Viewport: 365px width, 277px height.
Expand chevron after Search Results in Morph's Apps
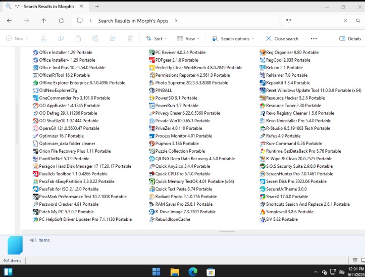coord(176,21)
